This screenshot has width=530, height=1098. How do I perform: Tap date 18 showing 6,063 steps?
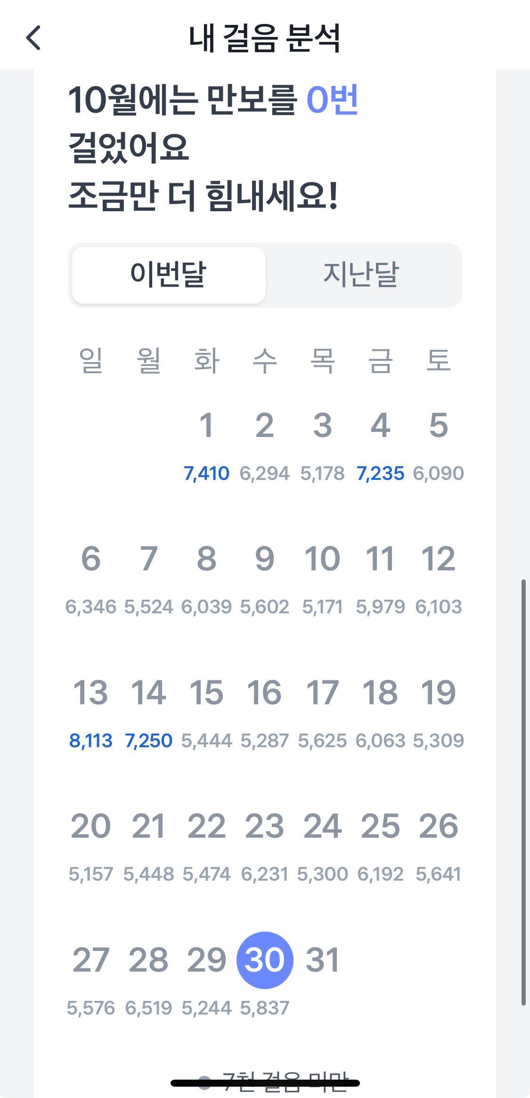[x=380, y=693]
